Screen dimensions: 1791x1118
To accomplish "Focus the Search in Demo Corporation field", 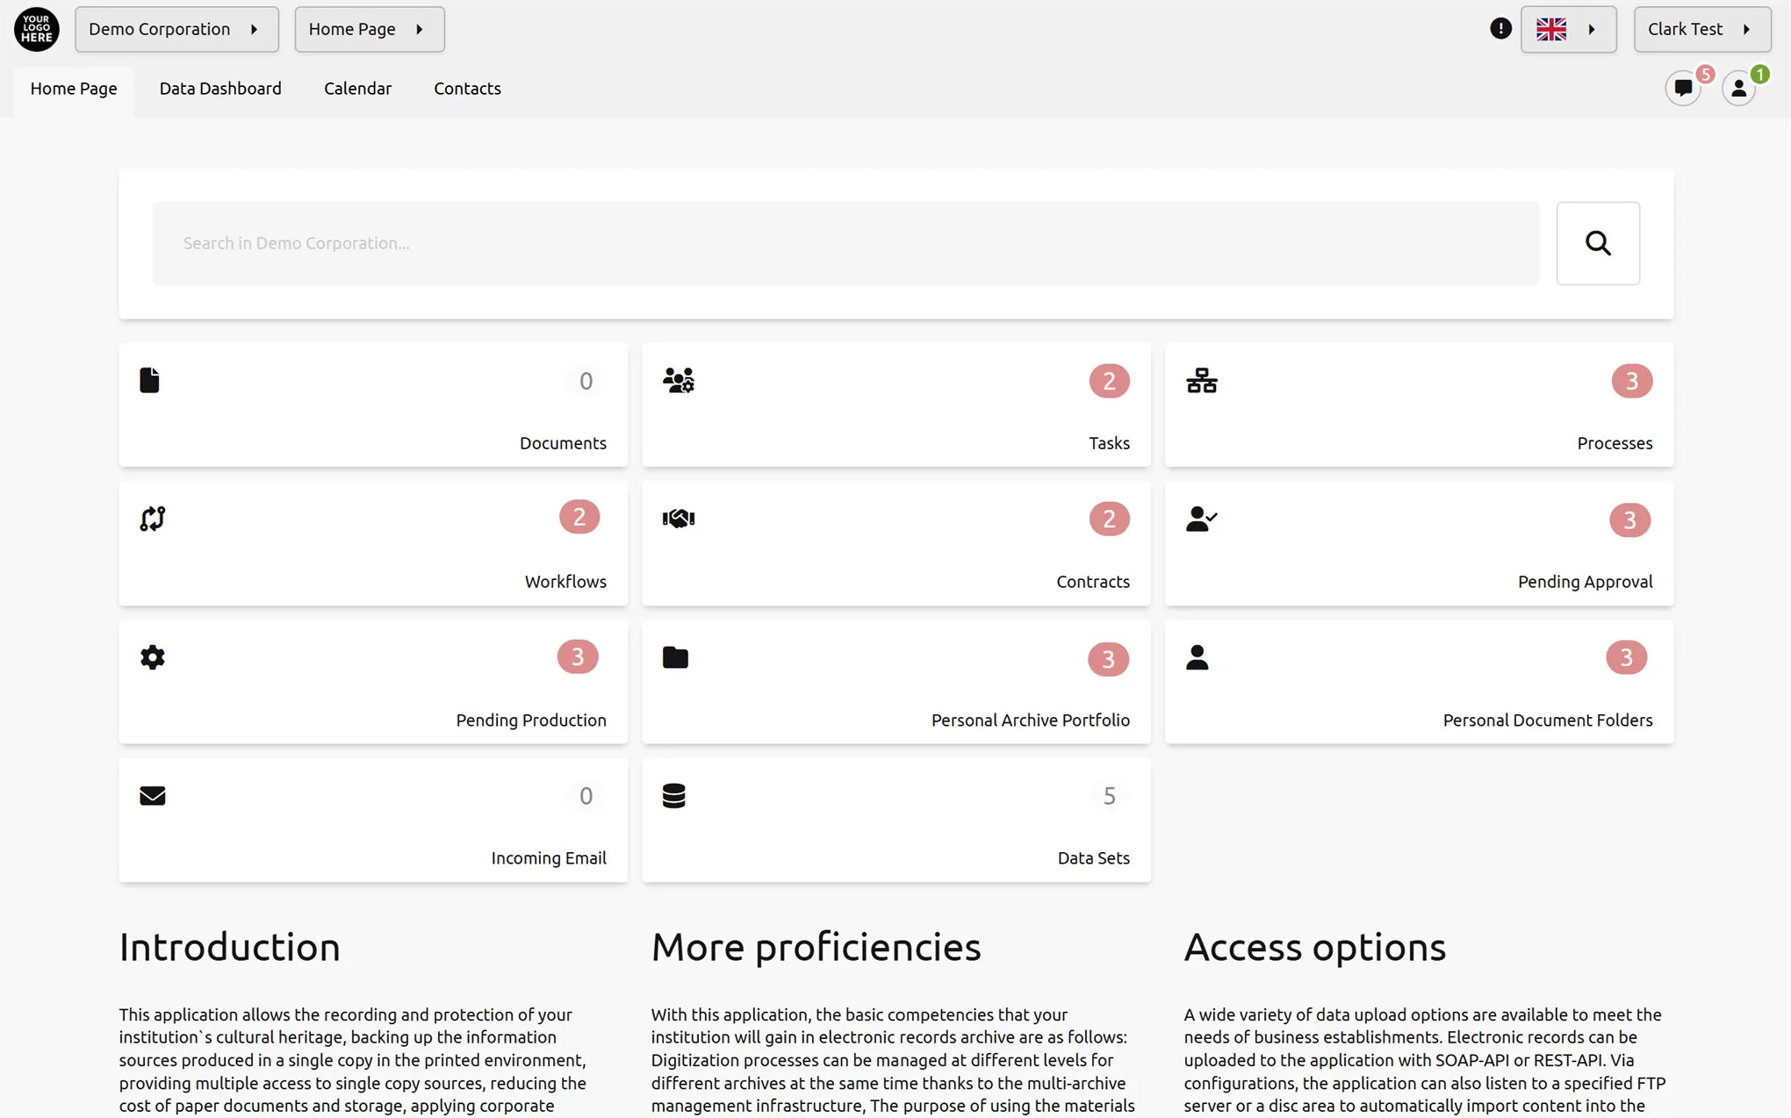I will [845, 243].
